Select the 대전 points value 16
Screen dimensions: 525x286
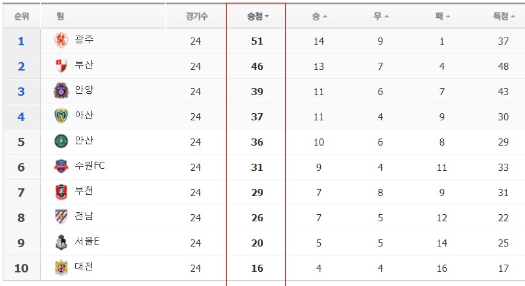[x=257, y=268]
